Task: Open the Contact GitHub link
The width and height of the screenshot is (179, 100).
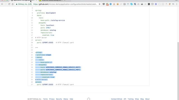Action: coord(117,99)
